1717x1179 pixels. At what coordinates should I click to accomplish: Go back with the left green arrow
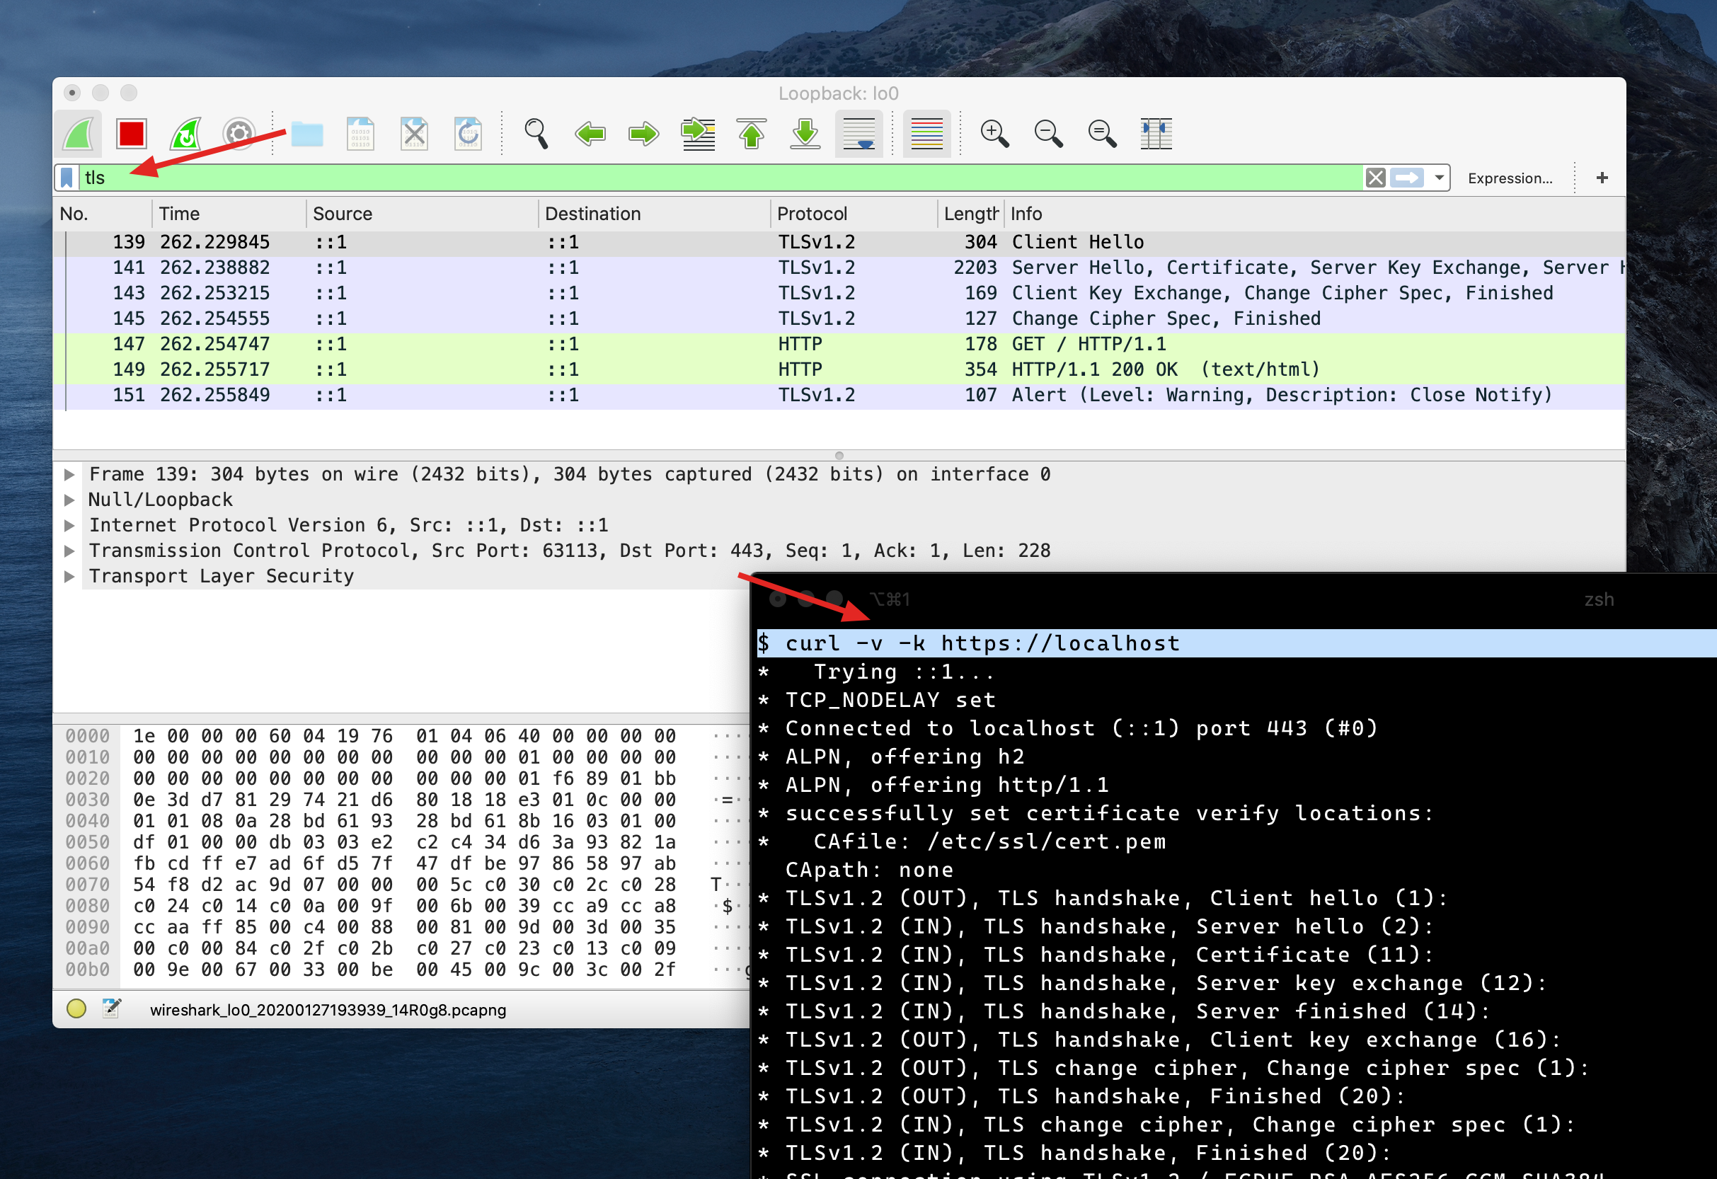click(x=590, y=134)
